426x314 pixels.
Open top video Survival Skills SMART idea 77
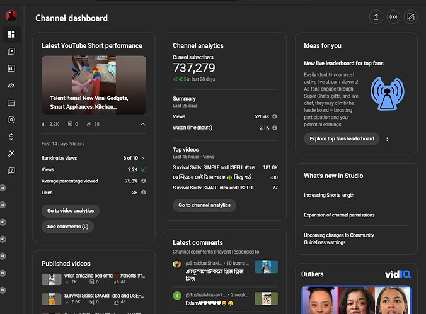point(216,188)
